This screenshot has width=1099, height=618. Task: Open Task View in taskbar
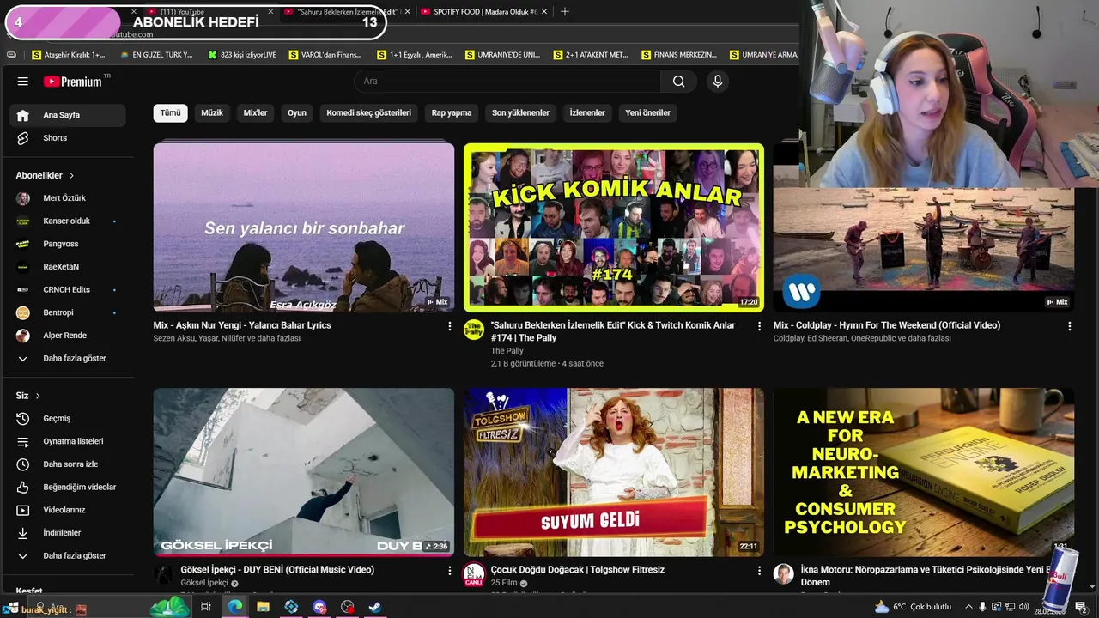pos(206,607)
